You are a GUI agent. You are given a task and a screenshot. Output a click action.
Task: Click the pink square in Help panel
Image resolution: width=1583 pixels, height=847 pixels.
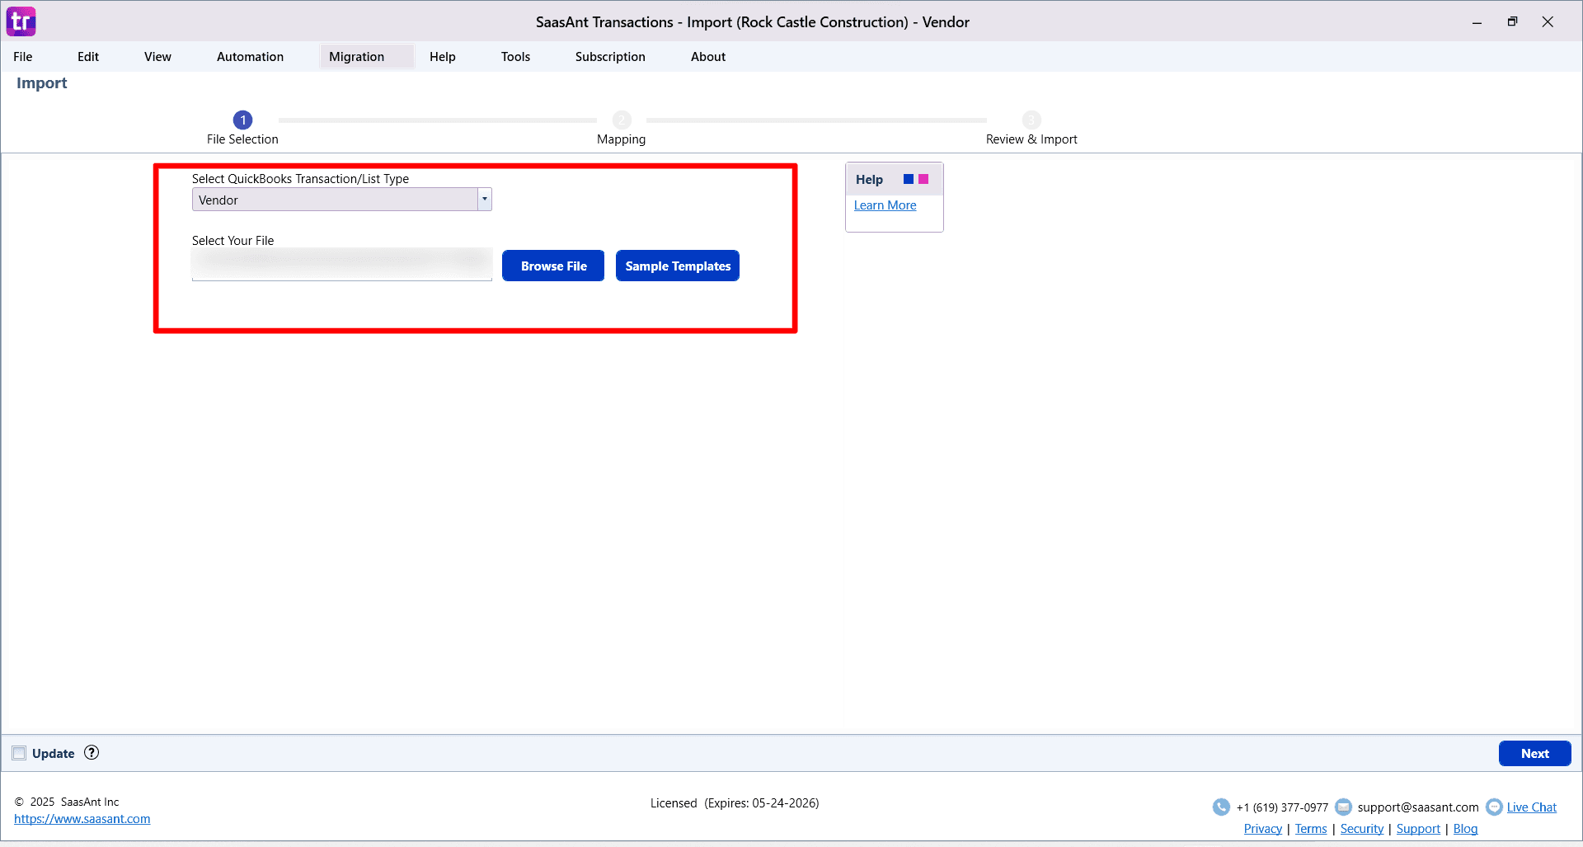coord(923,179)
